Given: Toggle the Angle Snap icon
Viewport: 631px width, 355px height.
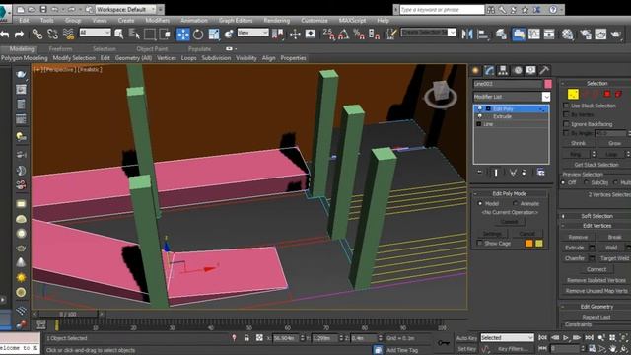Looking at the screenshot, I should [x=343, y=35].
